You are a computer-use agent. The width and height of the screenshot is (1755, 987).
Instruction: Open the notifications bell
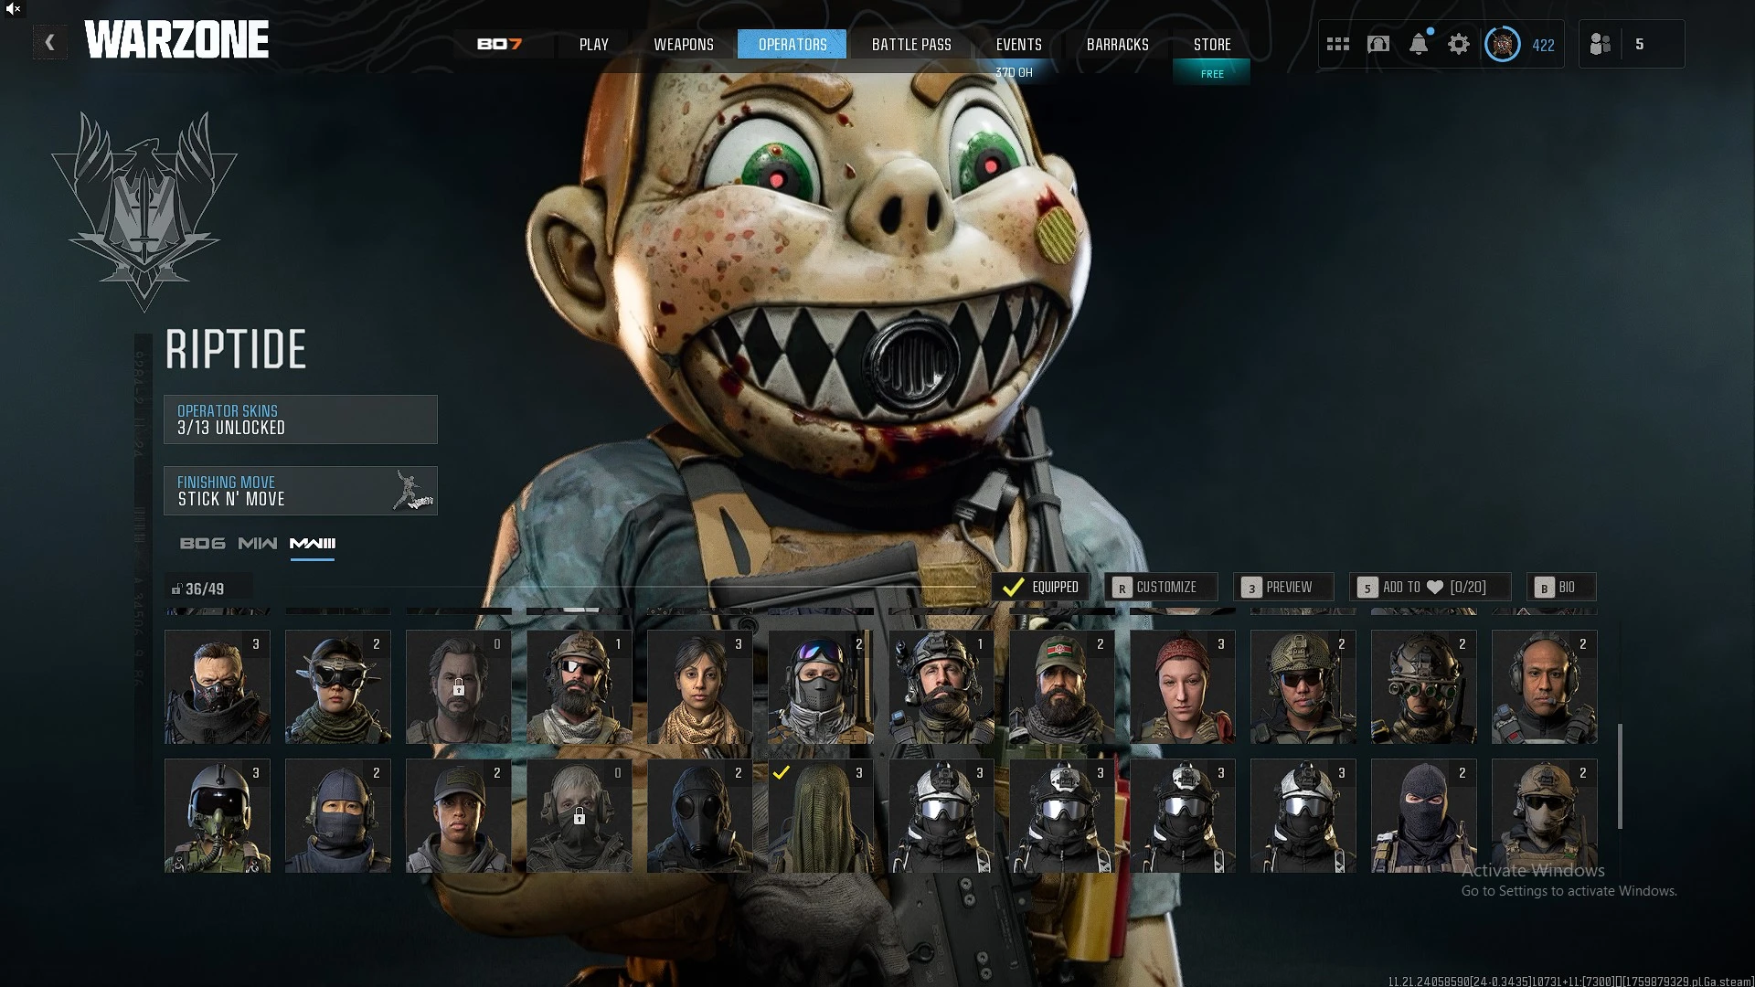tap(1419, 44)
